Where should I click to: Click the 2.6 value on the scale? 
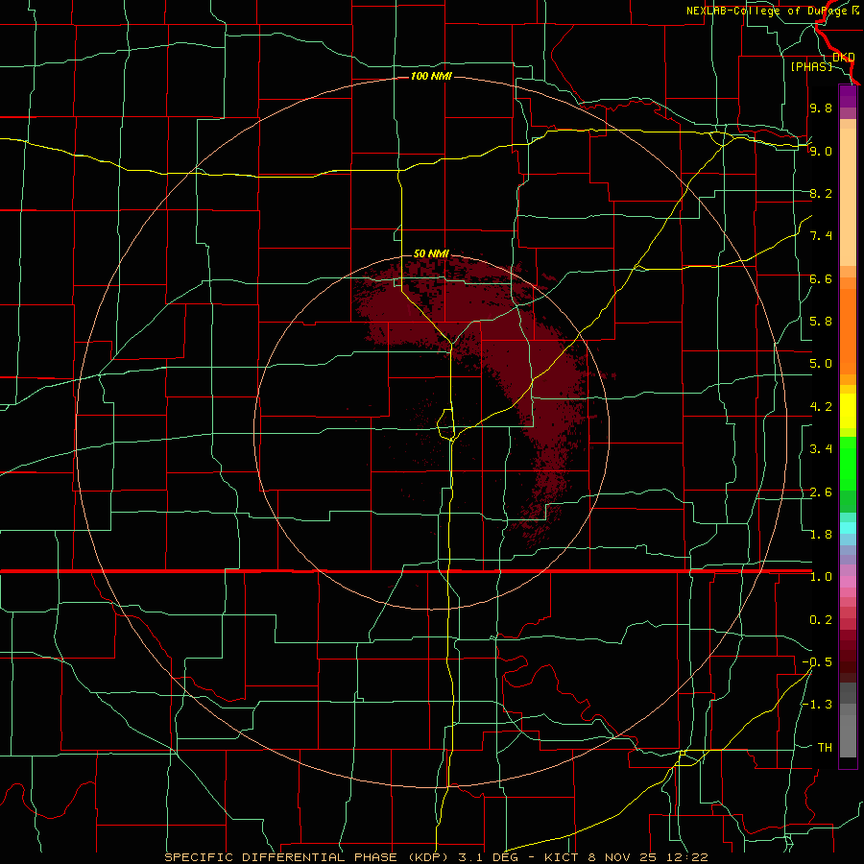821,492
